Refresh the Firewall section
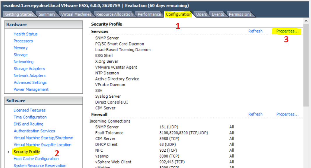The height and width of the screenshot is (168, 311). tap(255, 114)
